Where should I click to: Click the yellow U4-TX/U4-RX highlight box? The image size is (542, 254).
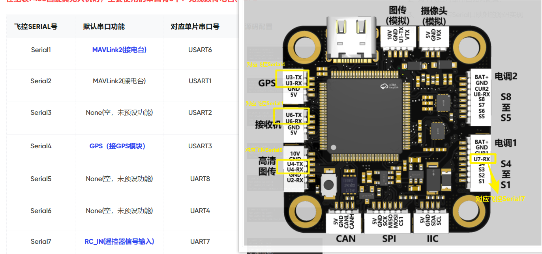292,166
